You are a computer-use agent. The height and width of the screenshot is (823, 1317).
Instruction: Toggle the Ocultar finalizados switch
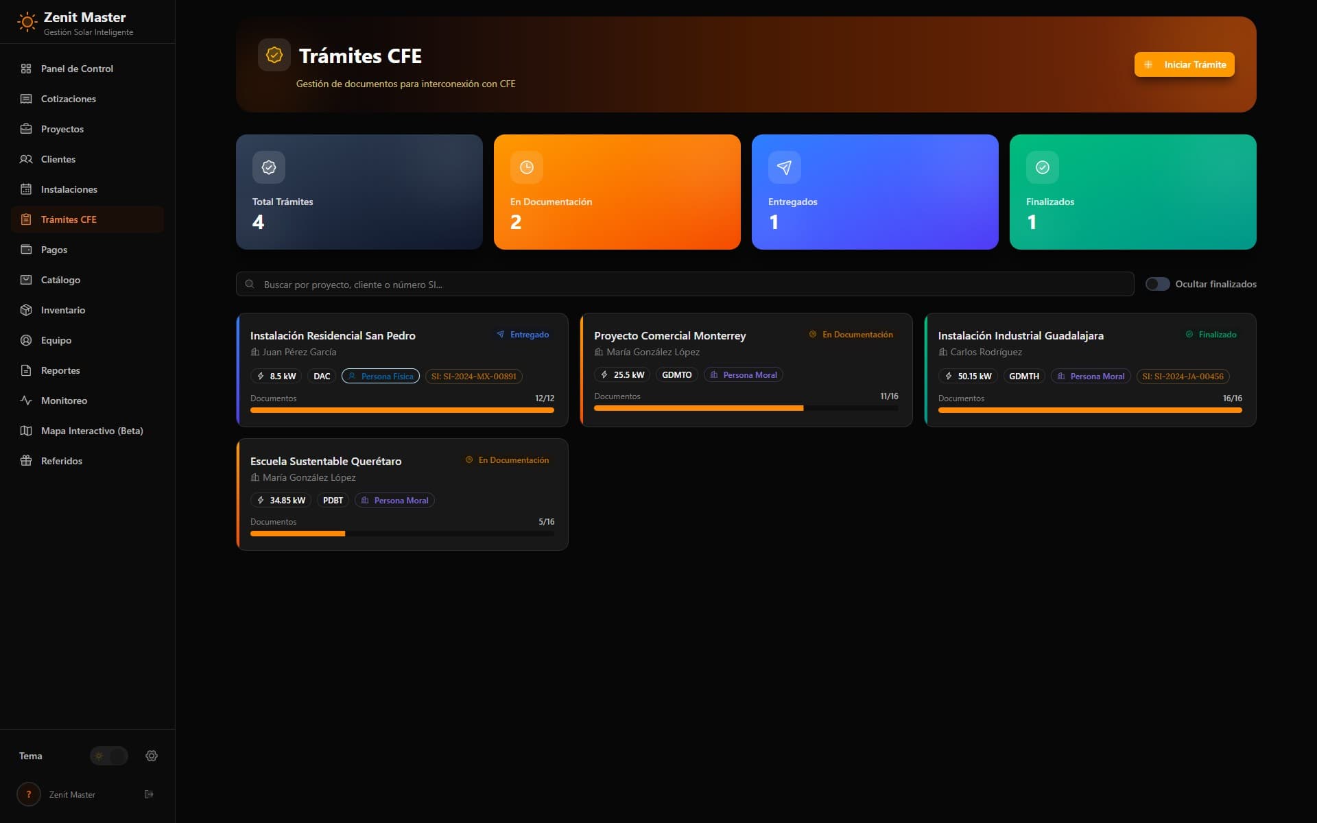coord(1157,284)
